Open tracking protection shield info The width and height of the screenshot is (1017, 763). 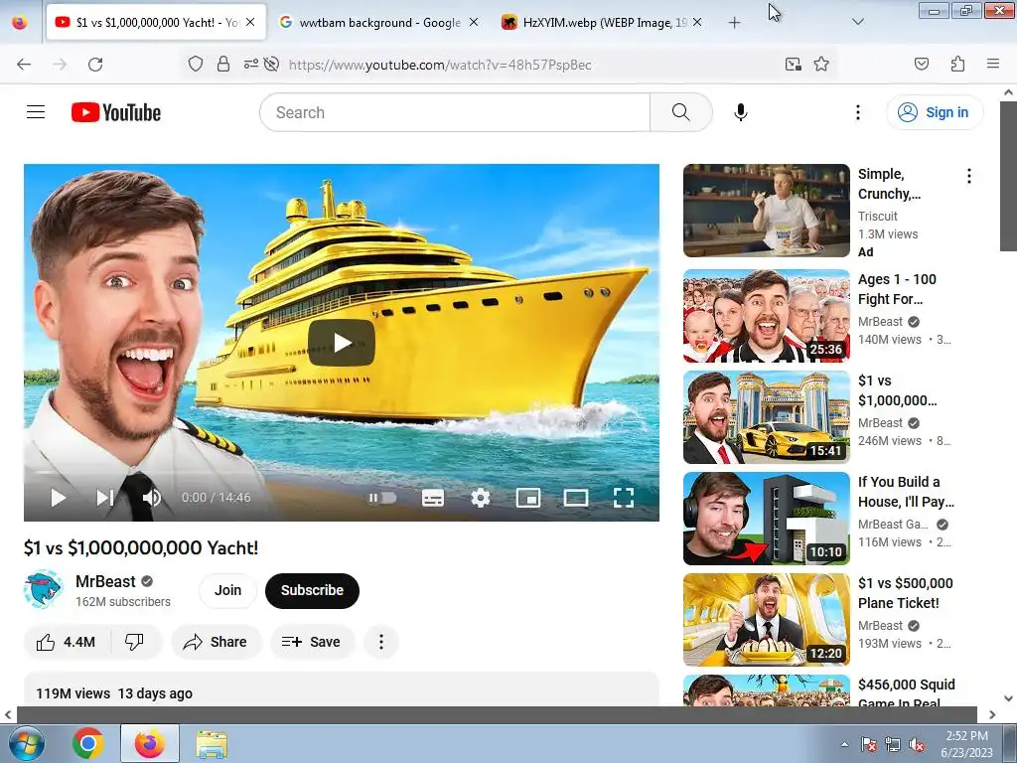196,65
